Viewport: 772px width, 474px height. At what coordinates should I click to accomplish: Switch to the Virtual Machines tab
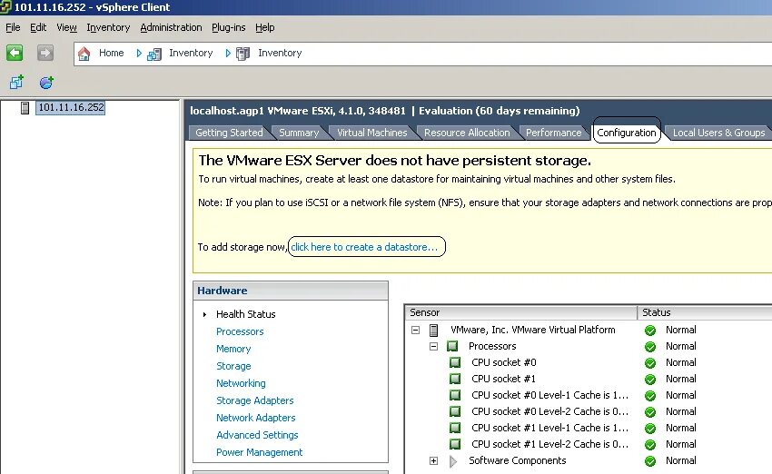371,133
